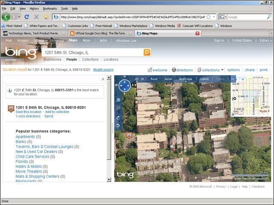Click Save this location
Image resolution: width=274 pixels, height=205 pixels.
[x=29, y=112]
